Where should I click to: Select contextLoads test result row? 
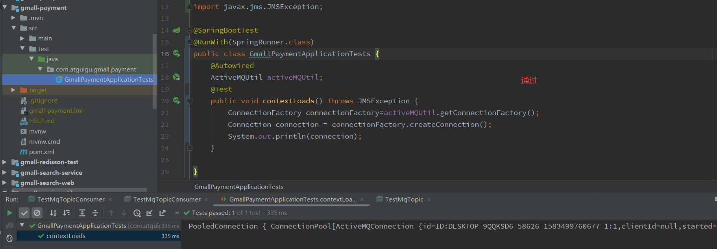tap(98, 236)
